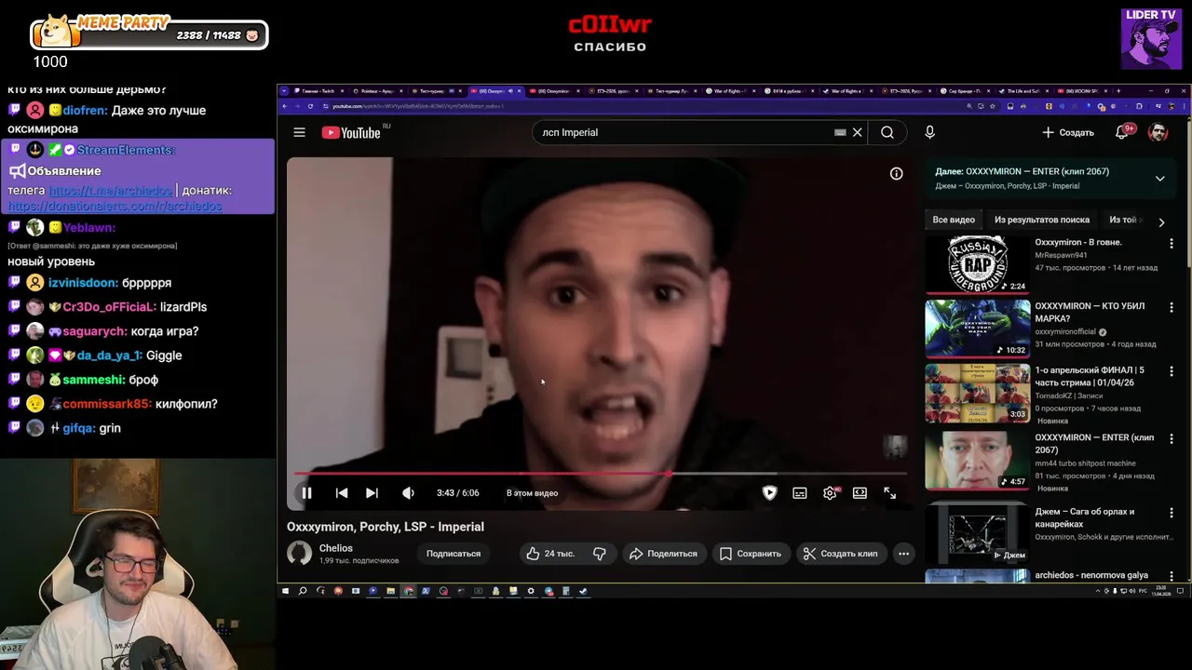Toggle the autoplay shield-play icon in player
This screenshot has height=670, width=1192.
(x=769, y=493)
